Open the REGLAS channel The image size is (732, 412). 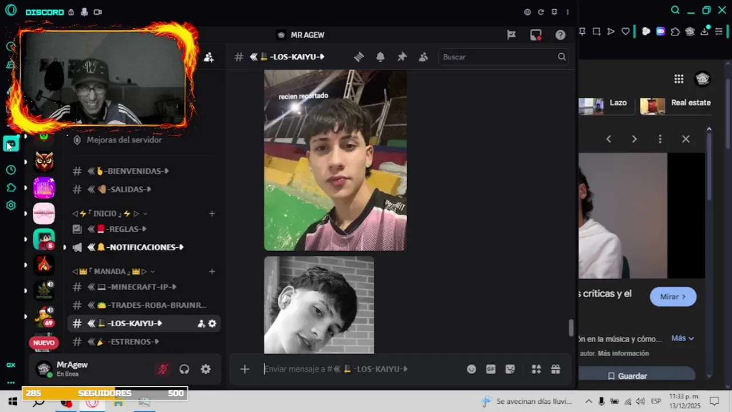pos(142,229)
